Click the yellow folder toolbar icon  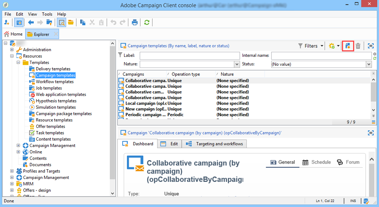[71, 23]
